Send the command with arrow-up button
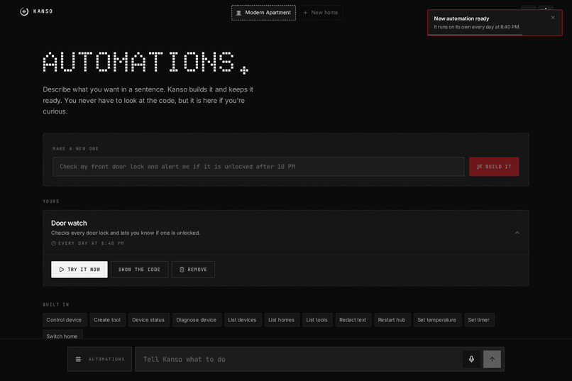572x381 pixels. [x=492, y=359]
